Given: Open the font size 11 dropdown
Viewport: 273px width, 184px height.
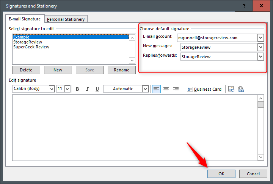Looking at the screenshot, I should click(67, 89).
